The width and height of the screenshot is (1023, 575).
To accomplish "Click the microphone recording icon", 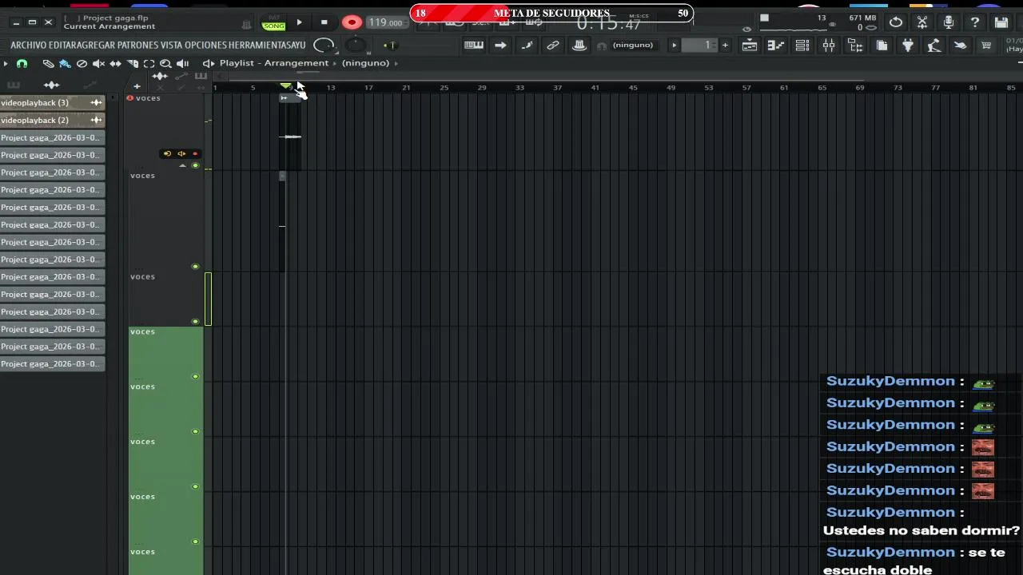I will pyautogui.click(x=949, y=22).
